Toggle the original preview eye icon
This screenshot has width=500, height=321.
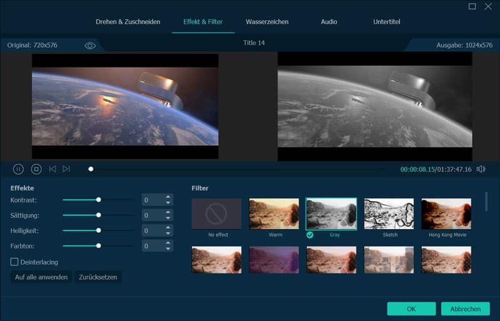tap(90, 46)
